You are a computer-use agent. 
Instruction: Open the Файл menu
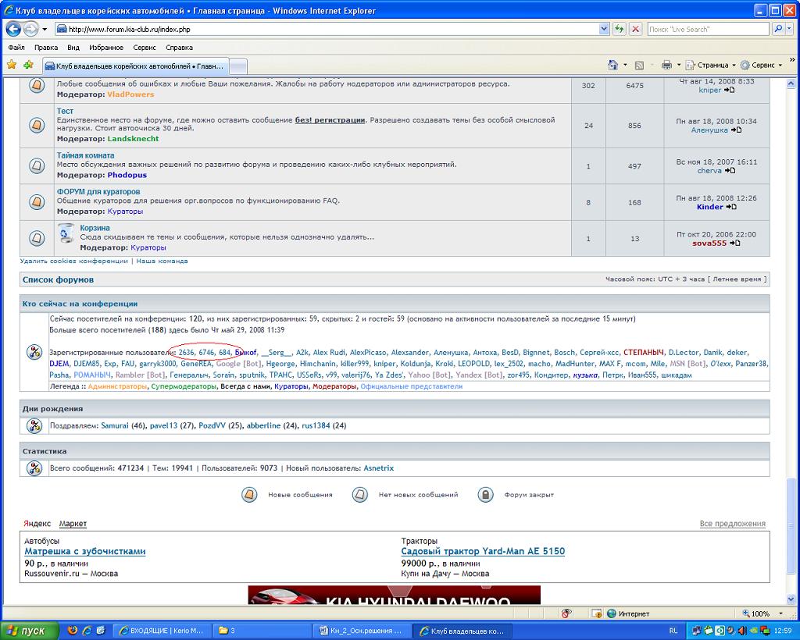[x=16, y=48]
